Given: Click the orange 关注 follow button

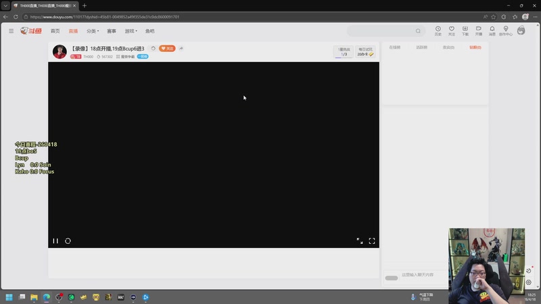Looking at the screenshot, I should click(x=167, y=49).
